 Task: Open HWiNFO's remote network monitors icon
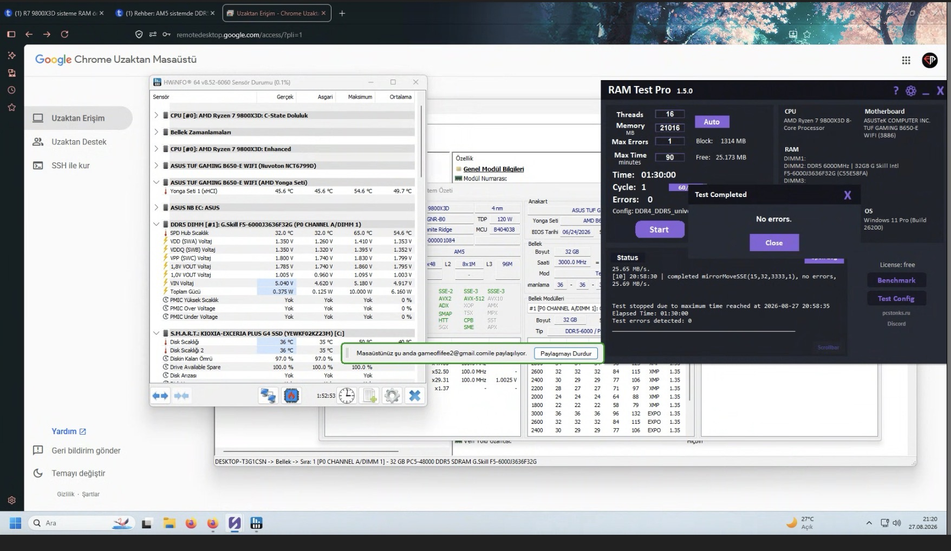tap(268, 396)
